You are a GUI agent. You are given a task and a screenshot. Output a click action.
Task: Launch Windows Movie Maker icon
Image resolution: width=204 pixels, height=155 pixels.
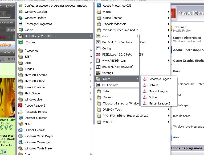click(21, 148)
